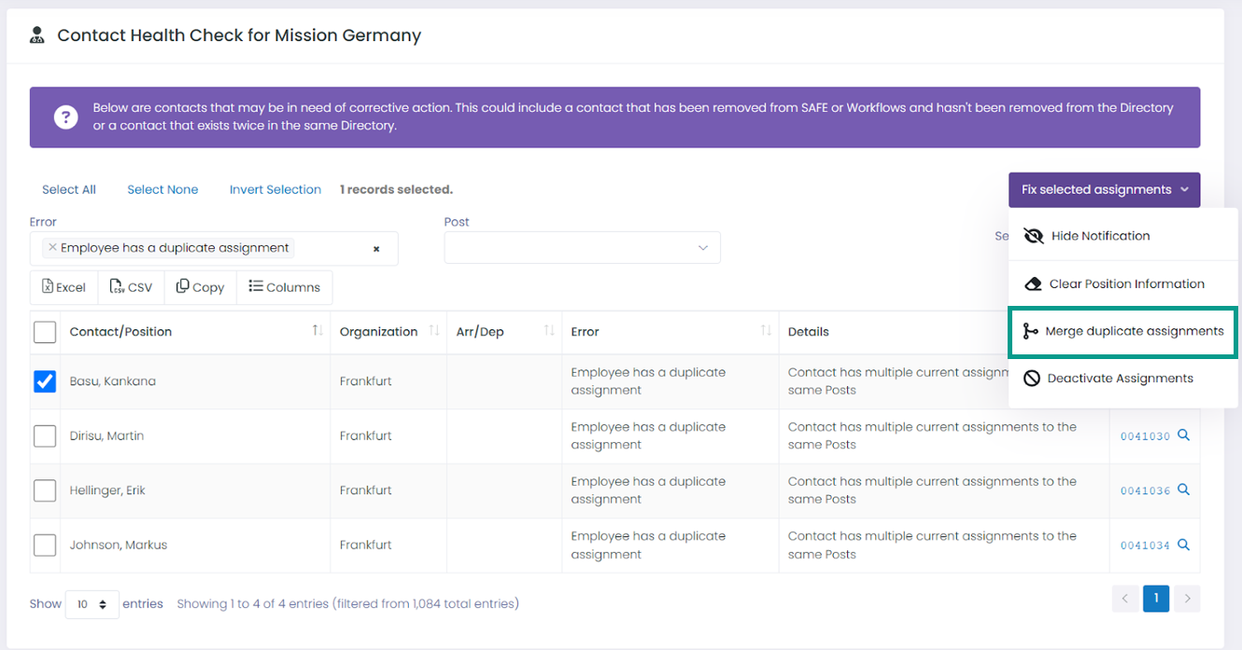Change the Show entries count selector
Viewport: 1242px width, 650px height.
coord(92,604)
